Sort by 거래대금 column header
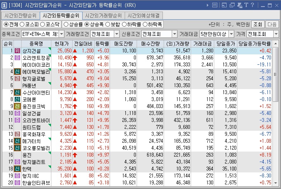The image size is (281, 189). (203, 44)
